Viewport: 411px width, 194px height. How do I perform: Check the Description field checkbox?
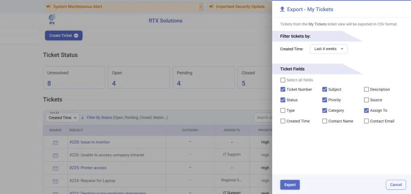coord(366,89)
